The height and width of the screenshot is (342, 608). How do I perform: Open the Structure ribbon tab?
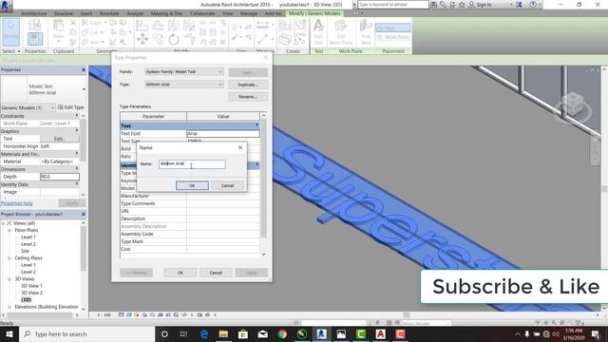[x=64, y=13]
